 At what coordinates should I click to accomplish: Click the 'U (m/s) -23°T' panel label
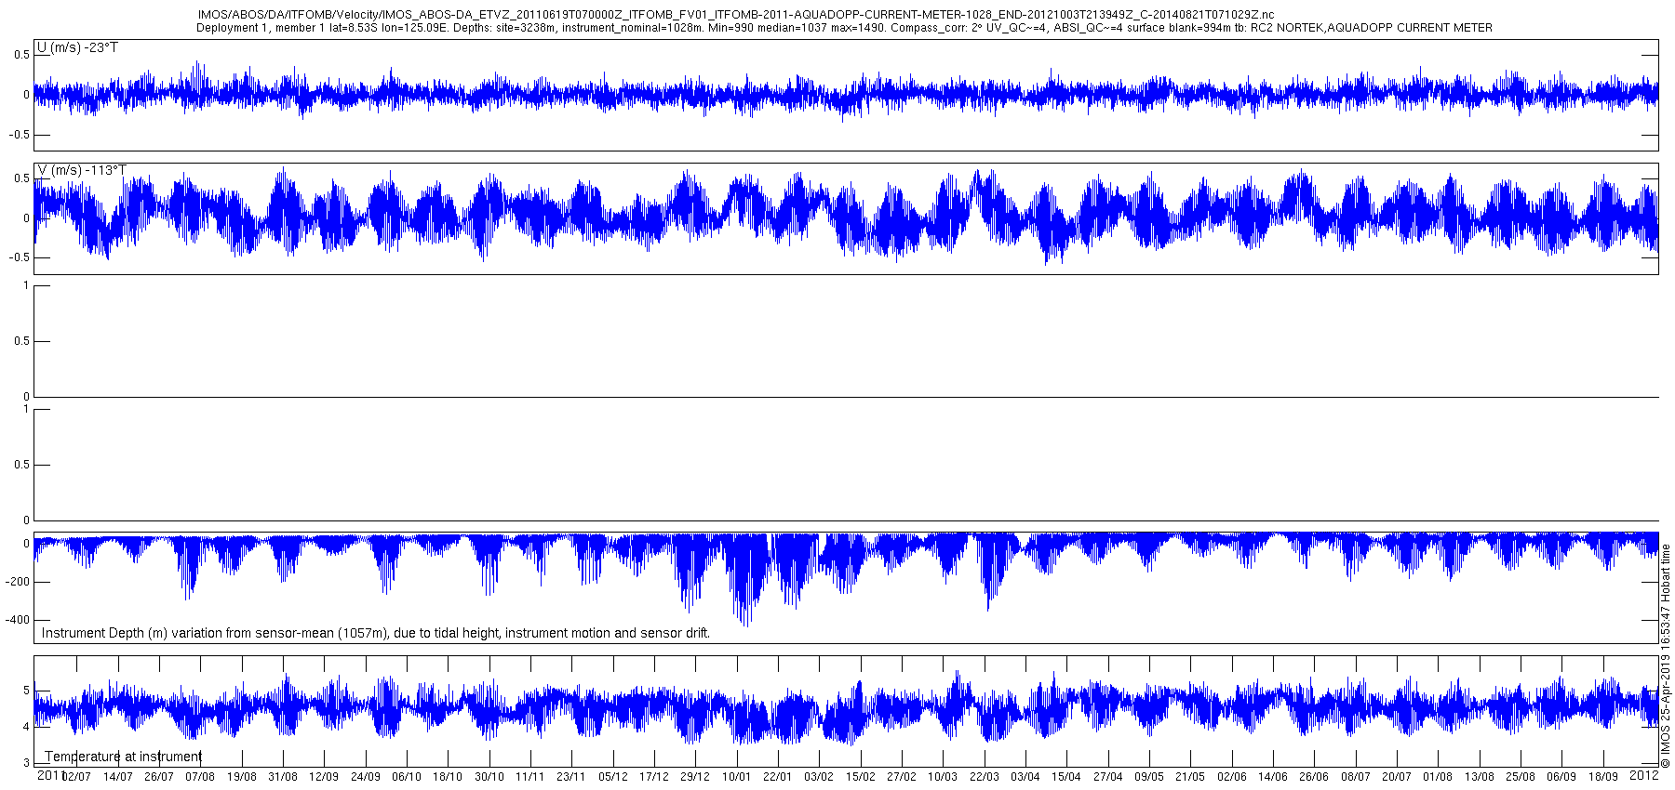(x=77, y=47)
